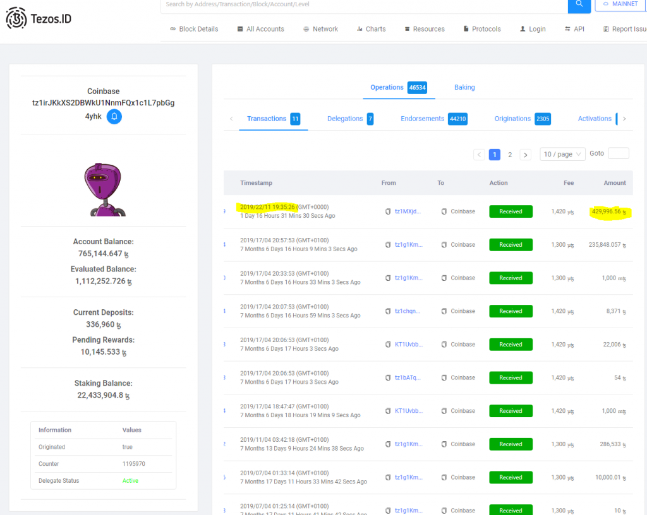This screenshot has width=647, height=515.
Task: Open the Endorsements sub-tab
Action: pyautogui.click(x=433, y=119)
